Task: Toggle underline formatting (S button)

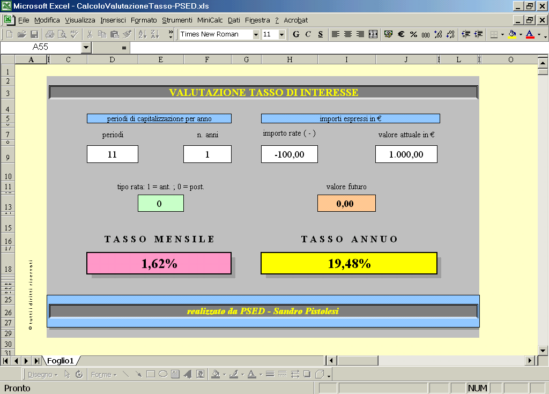Action: pyautogui.click(x=321, y=34)
